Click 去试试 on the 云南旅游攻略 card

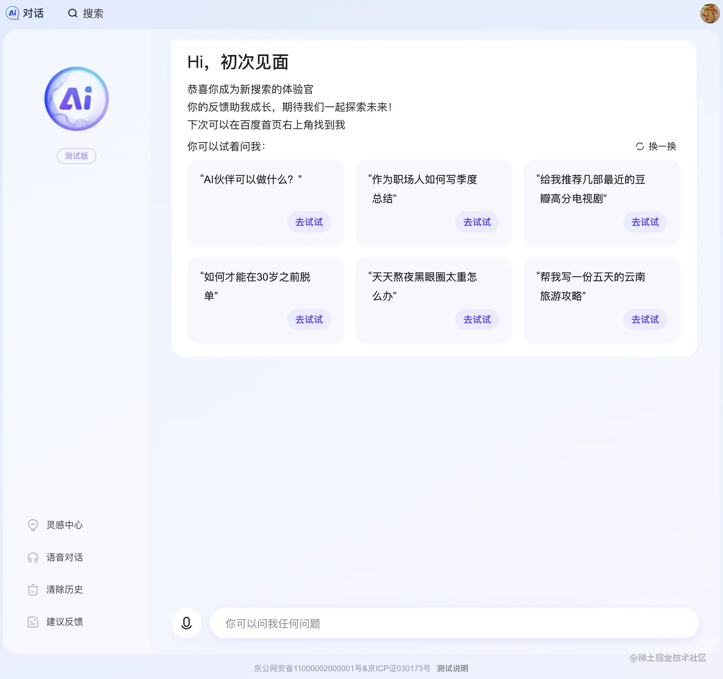click(645, 319)
